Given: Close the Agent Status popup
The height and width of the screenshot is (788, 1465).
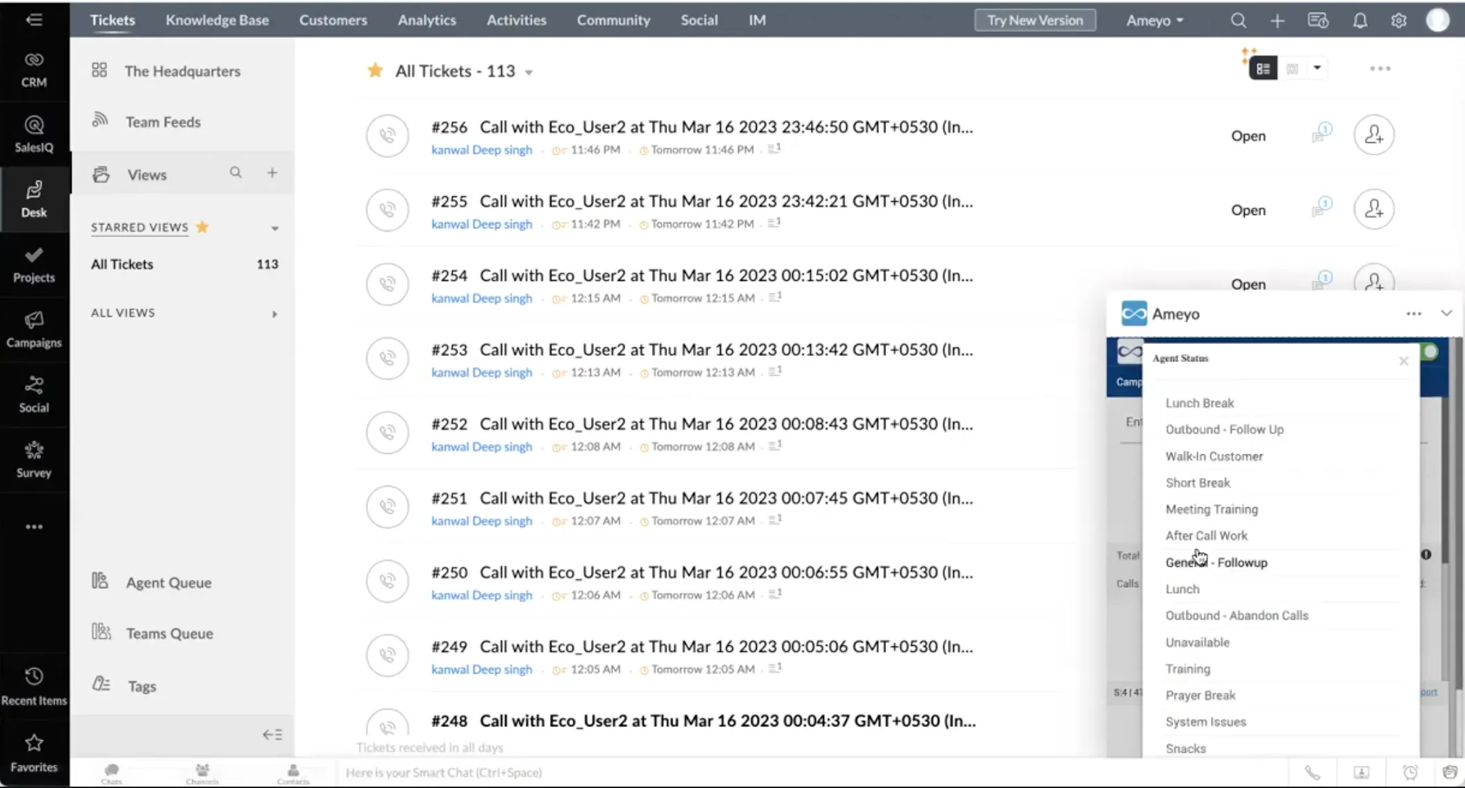Looking at the screenshot, I should pos(1404,361).
